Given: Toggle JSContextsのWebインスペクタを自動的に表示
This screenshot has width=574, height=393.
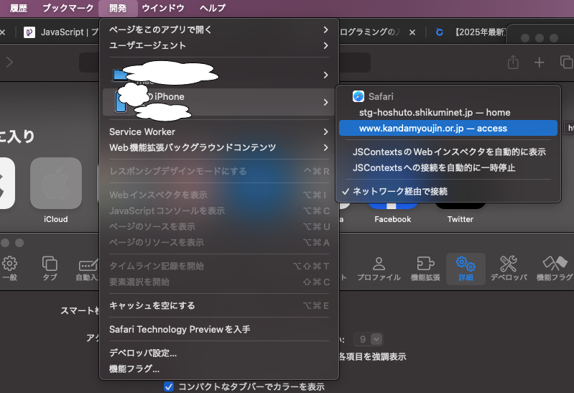Looking at the screenshot, I should (x=448, y=152).
